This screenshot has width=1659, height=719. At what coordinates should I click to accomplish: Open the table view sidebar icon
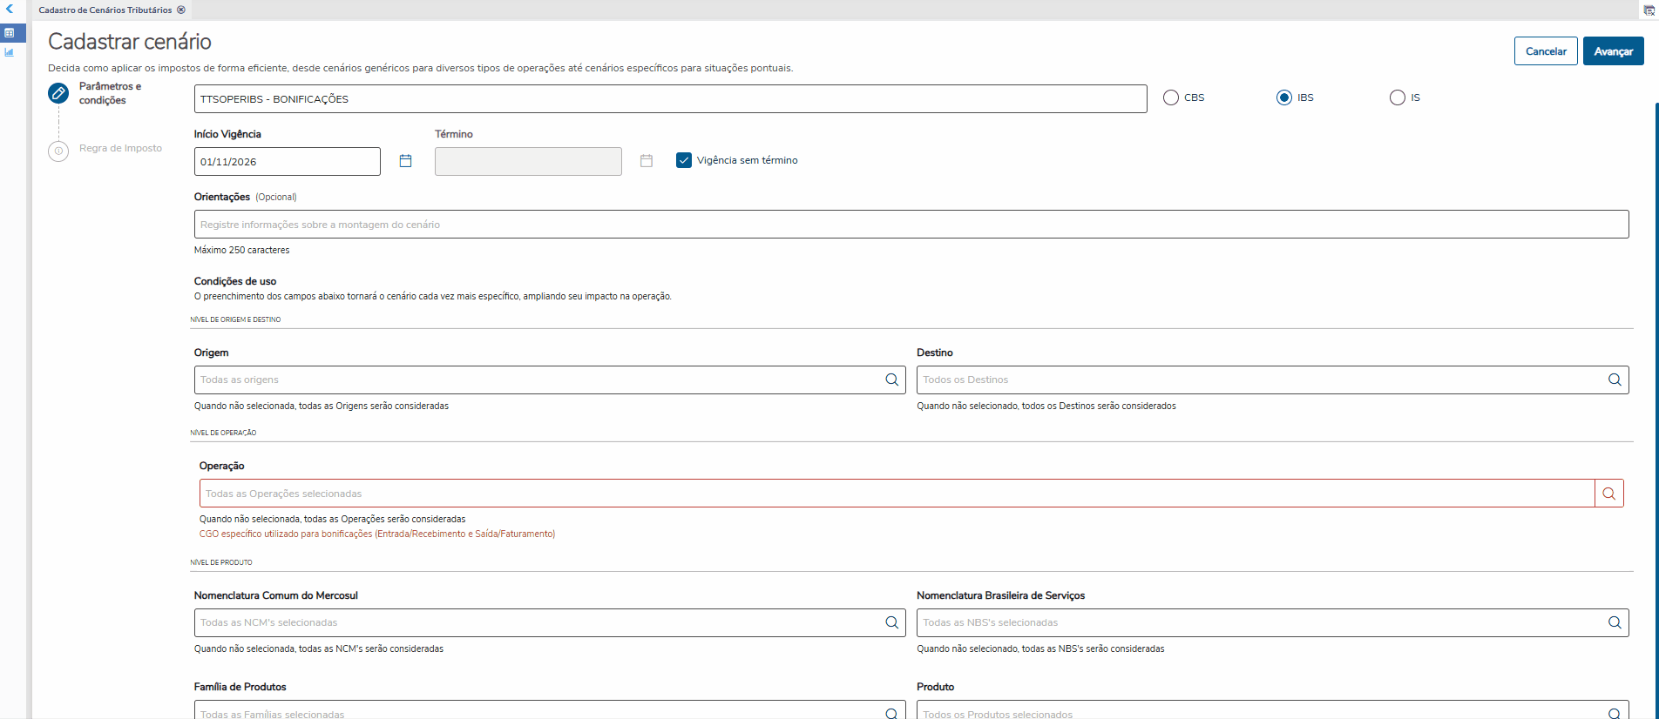point(10,33)
